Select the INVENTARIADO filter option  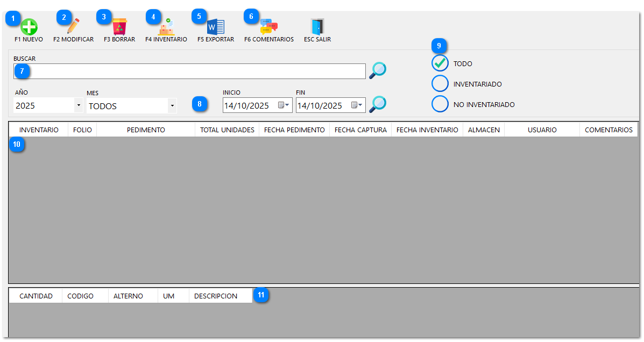(440, 83)
